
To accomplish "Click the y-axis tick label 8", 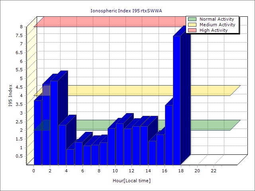I will (x=21, y=27).
